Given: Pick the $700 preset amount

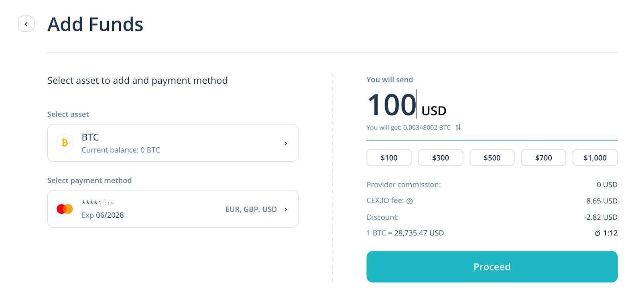Looking at the screenshot, I should click(543, 158).
